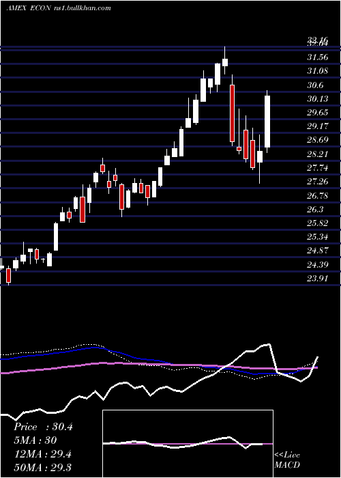Click the 25.34 price axis label
The image size is (341, 478).
pyautogui.click(x=318, y=237)
